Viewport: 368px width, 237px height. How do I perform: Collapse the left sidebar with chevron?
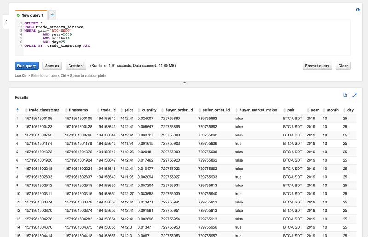tap(6, 22)
